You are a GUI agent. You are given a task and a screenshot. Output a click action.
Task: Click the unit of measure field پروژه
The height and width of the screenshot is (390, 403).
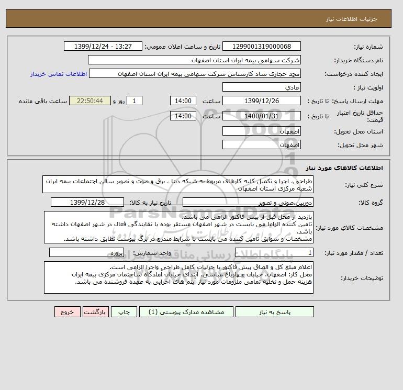(x=86, y=253)
